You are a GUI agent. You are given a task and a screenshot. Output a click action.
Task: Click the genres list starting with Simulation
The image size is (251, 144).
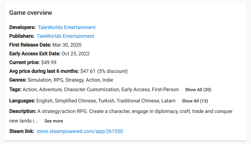click(70, 80)
